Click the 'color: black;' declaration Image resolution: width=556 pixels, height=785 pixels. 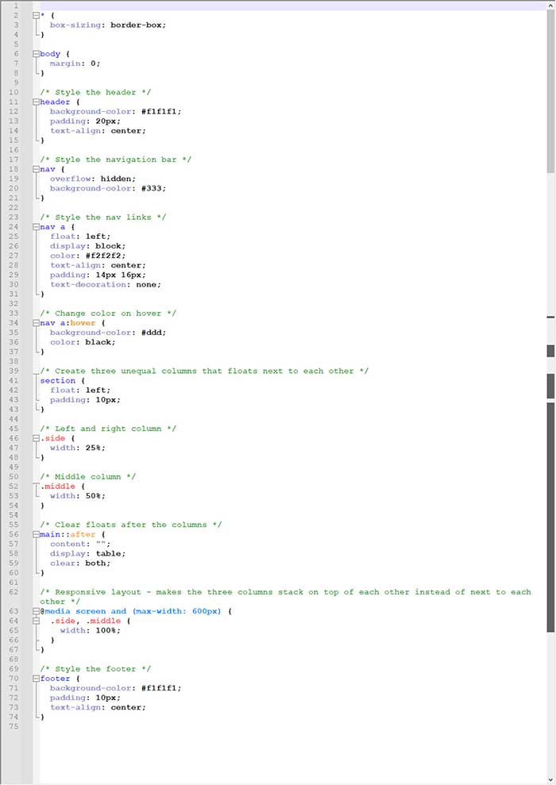83,342
